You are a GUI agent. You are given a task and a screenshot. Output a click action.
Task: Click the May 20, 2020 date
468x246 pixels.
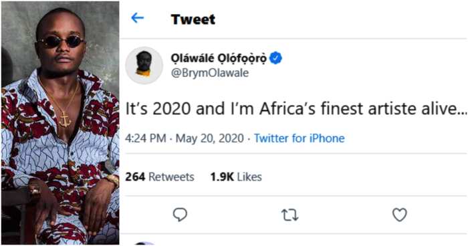[x=210, y=138]
